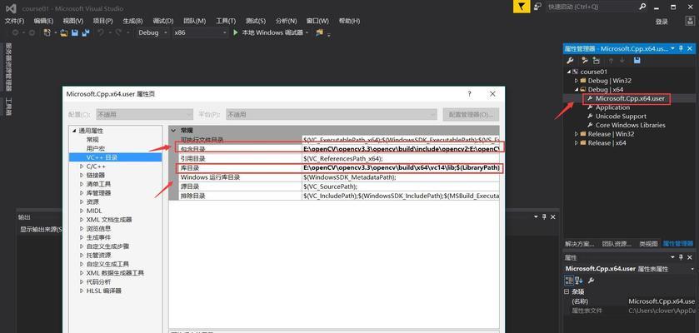
Task: Expand the C/C++ category in dialog tree
Action: coord(82,166)
